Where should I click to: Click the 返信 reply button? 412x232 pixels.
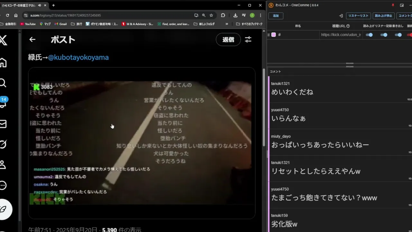tap(228, 39)
